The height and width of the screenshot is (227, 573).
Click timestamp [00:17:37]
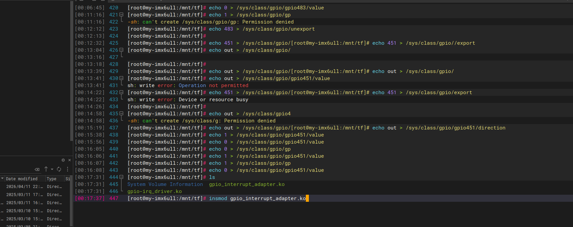point(90,198)
